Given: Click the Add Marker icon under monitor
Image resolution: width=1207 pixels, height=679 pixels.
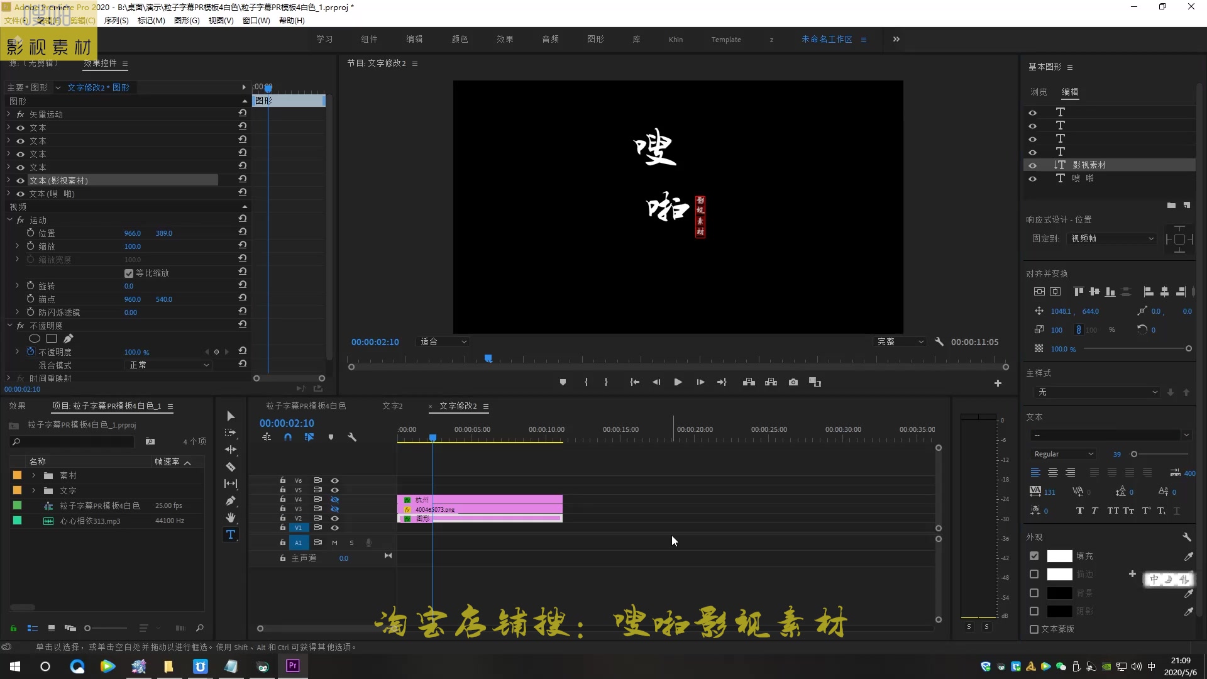Looking at the screenshot, I should coord(563,382).
